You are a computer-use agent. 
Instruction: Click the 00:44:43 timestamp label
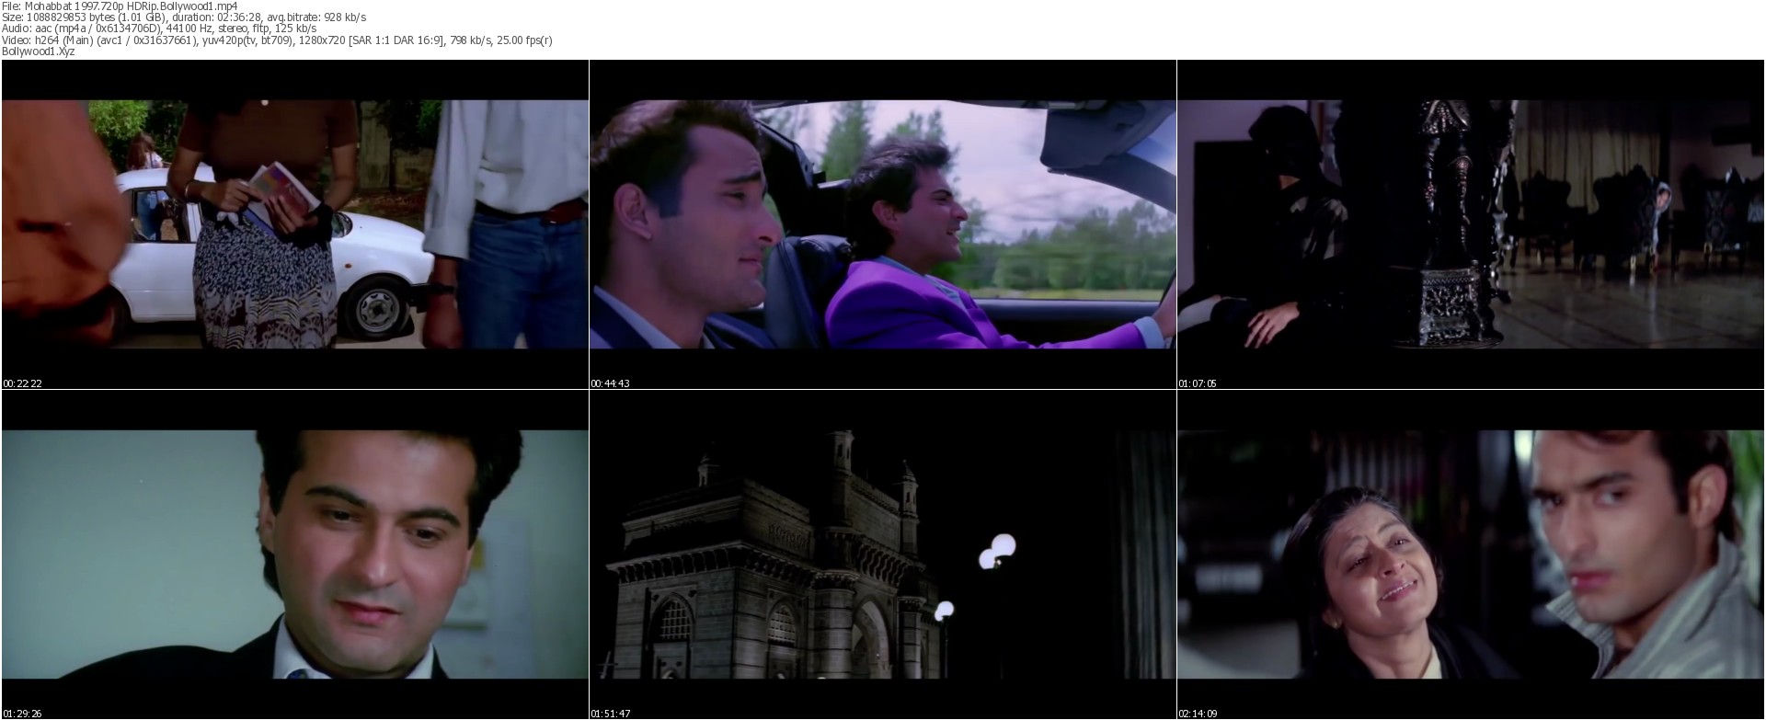click(611, 383)
